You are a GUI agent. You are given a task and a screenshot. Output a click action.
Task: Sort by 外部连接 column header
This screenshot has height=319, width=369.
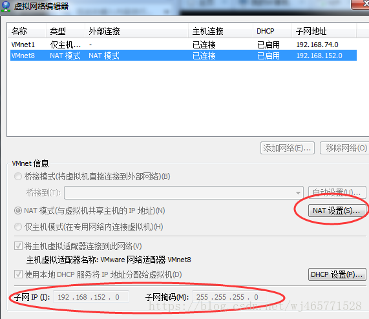tap(136, 31)
